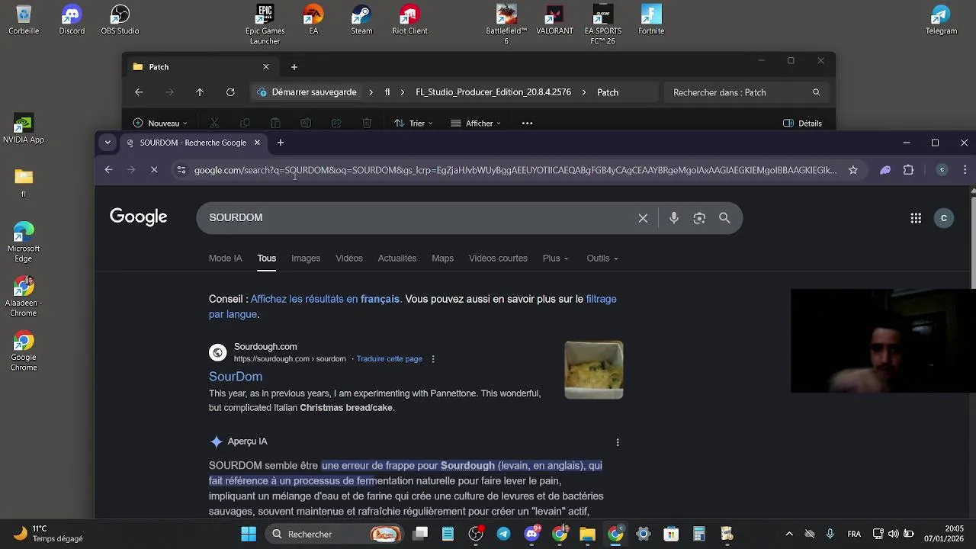Click the Google logo

point(138,217)
